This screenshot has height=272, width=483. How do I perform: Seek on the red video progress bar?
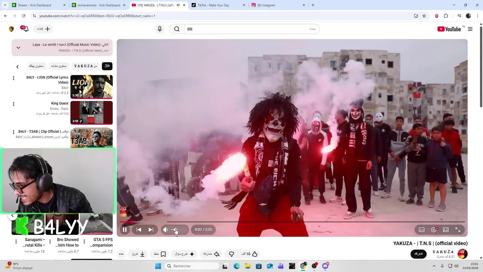pyautogui.click(x=292, y=222)
